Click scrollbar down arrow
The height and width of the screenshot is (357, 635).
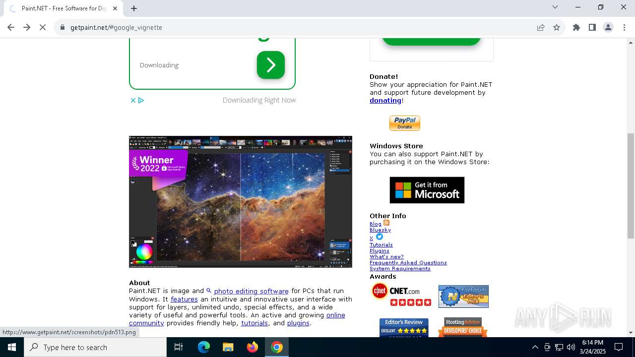tap(631, 333)
